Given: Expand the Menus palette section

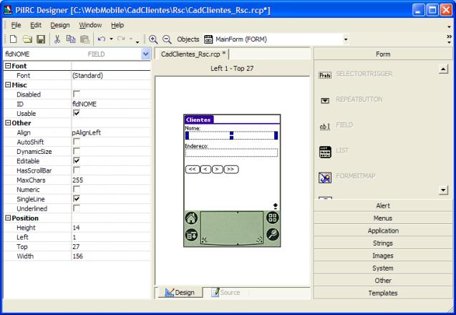Looking at the screenshot, I should click(383, 218).
